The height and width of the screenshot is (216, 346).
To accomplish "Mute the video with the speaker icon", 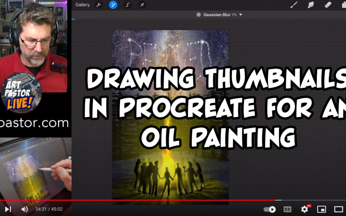I will [25, 209].
